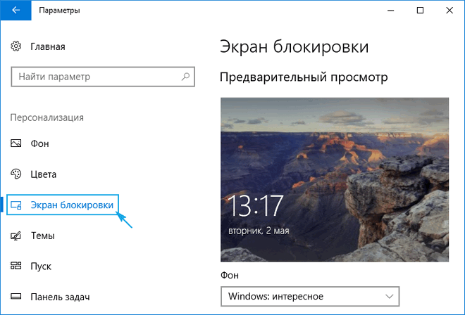Image resolution: width=465 pixels, height=315 pixels.
Task: Click the magnifier icon in search box
Action: pyautogui.click(x=185, y=76)
